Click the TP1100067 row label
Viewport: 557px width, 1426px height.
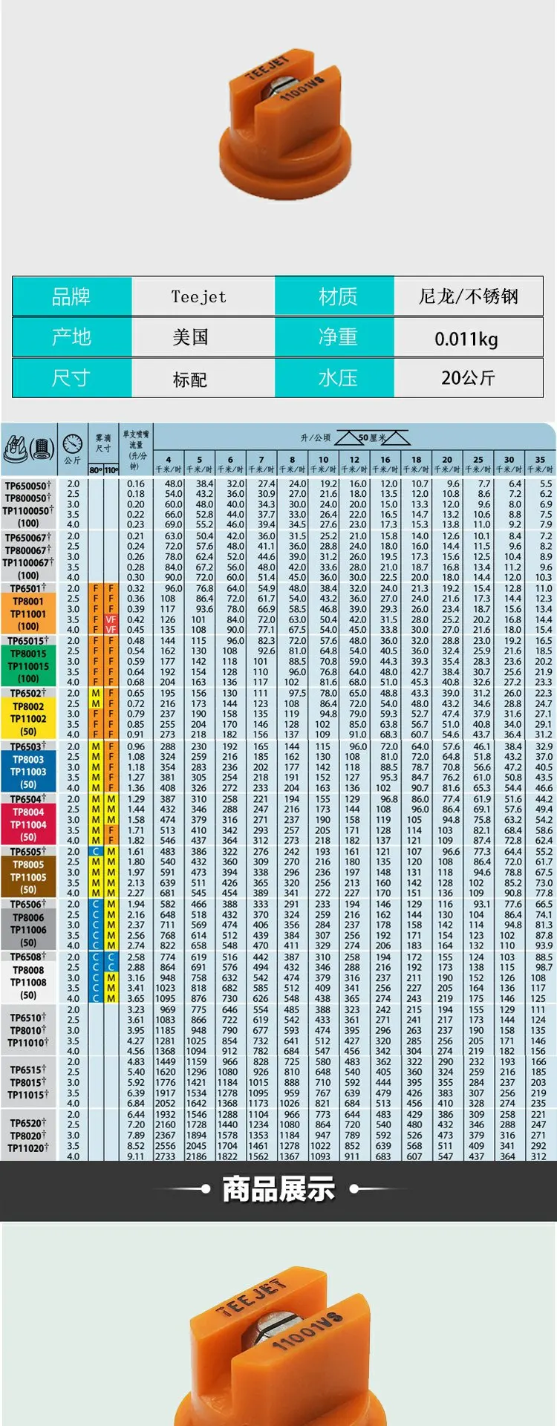click(x=28, y=563)
